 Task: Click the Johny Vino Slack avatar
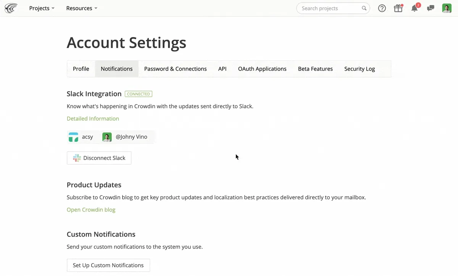click(107, 137)
